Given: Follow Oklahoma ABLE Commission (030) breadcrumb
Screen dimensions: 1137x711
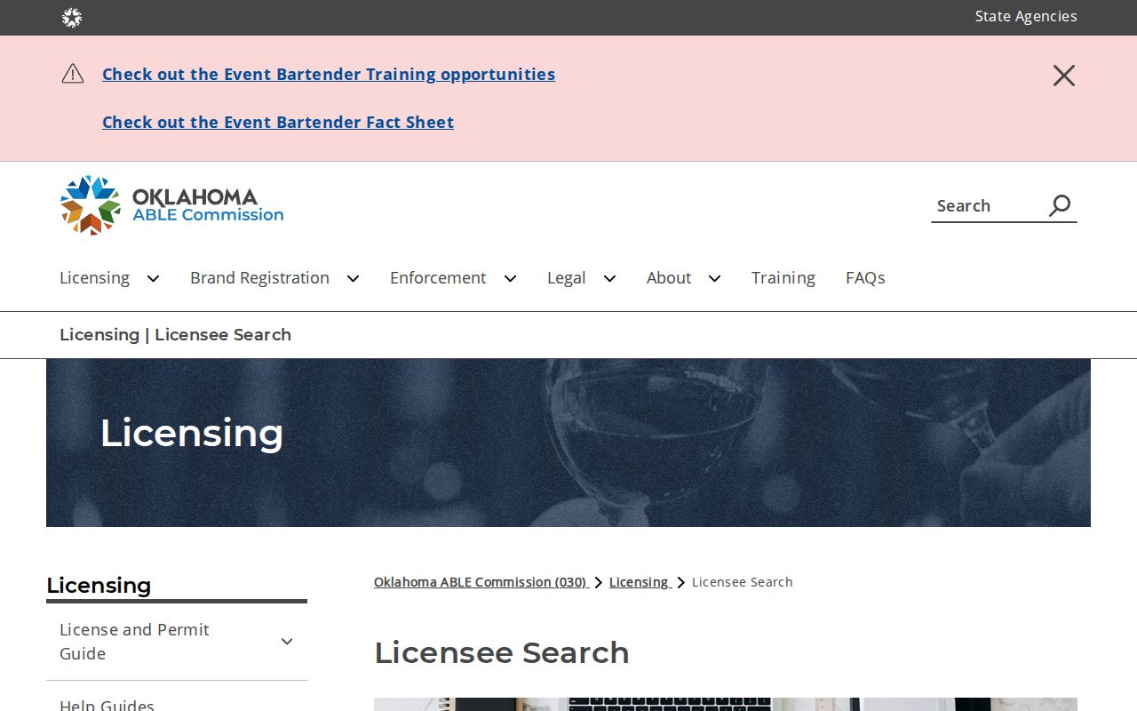Looking at the screenshot, I should tap(481, 582).
